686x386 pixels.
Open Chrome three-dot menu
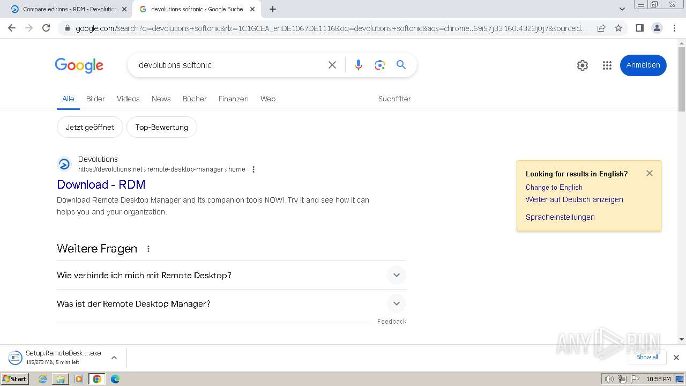coord(674,28)
